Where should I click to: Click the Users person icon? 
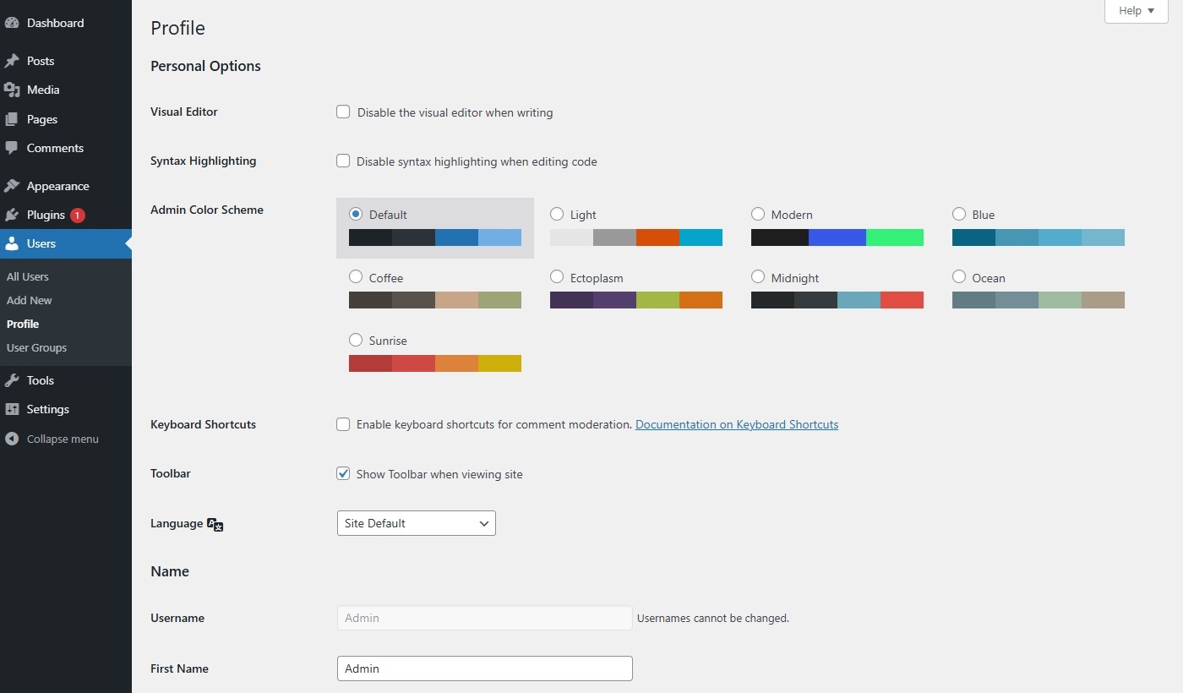click(x=12, y=243)
